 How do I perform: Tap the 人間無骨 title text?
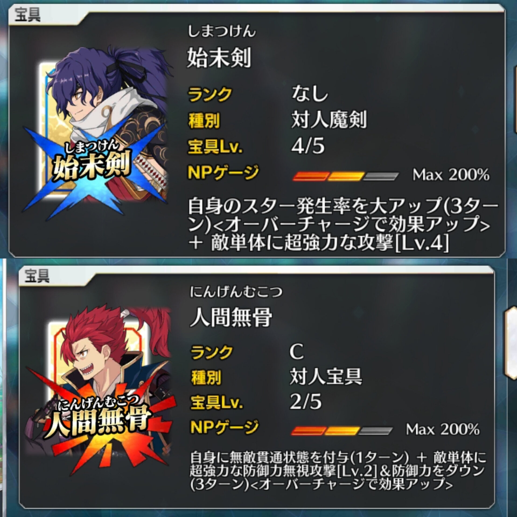point(231,317)
